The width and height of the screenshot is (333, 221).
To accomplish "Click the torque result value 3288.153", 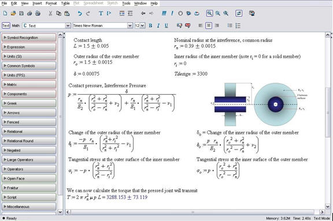I will point(116,197).
